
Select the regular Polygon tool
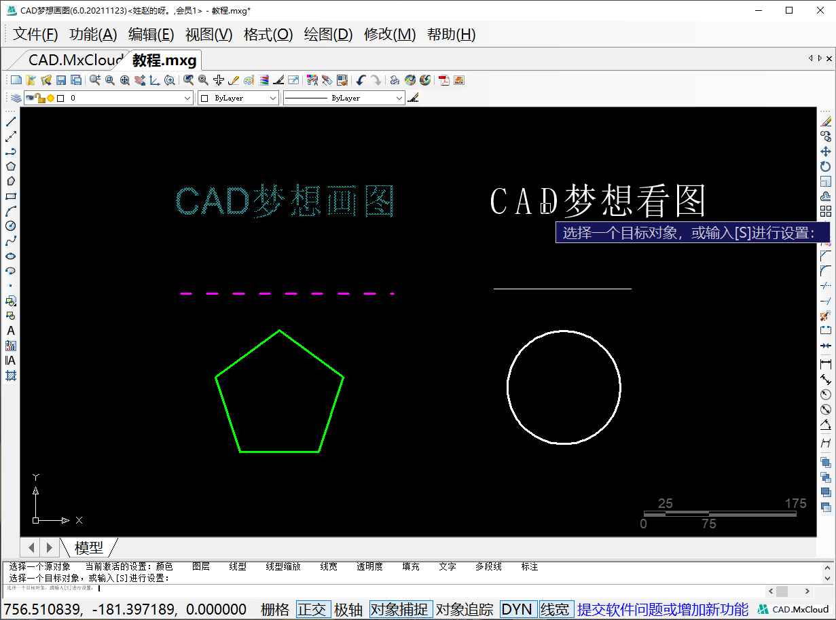click(x=11, y=166)
